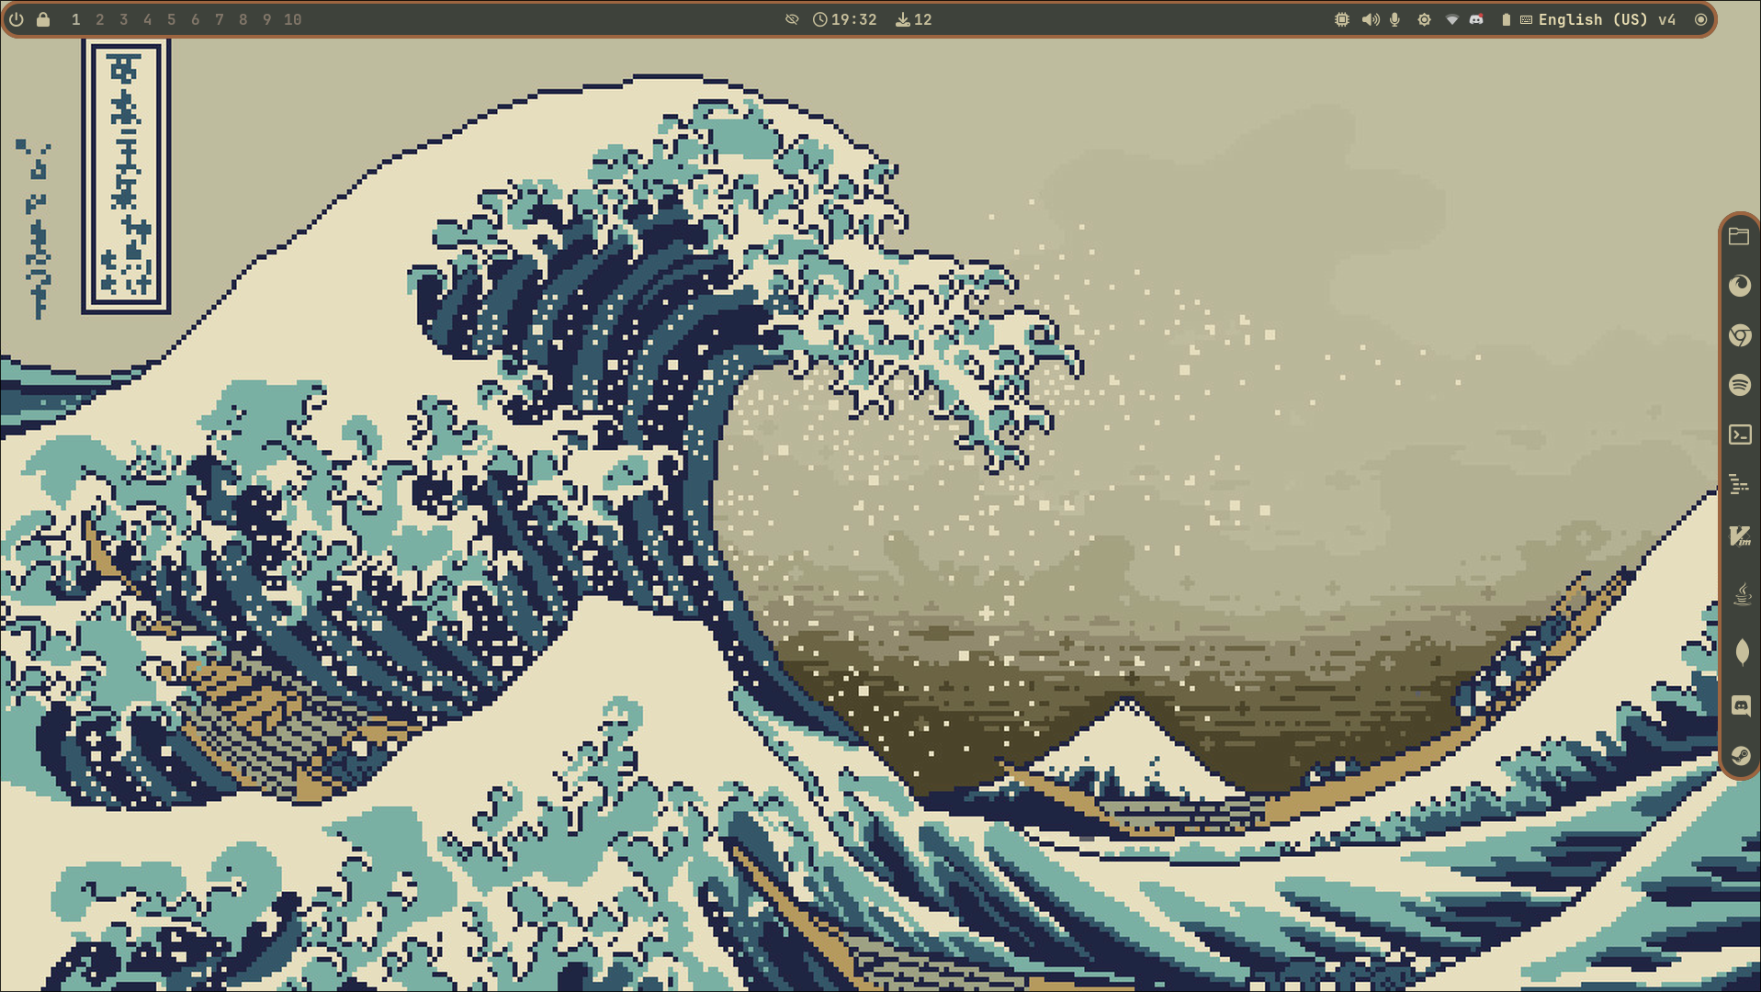Image resolution: width=1761 pixels, height=992 pixels.
Task: Mute the speaker volume icon
Action: pyautogui.click(x=1370, y=19)
